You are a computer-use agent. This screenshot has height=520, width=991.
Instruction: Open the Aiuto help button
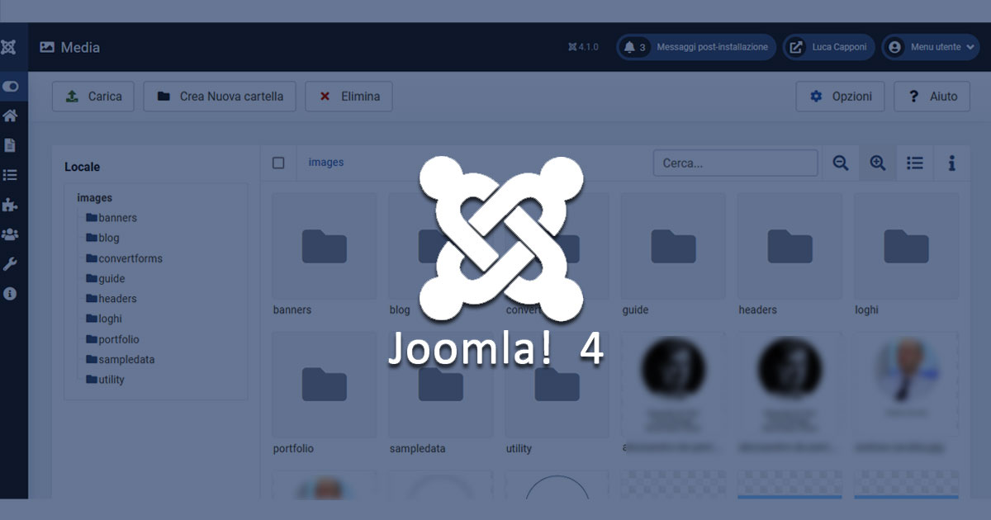click(932, 97)
